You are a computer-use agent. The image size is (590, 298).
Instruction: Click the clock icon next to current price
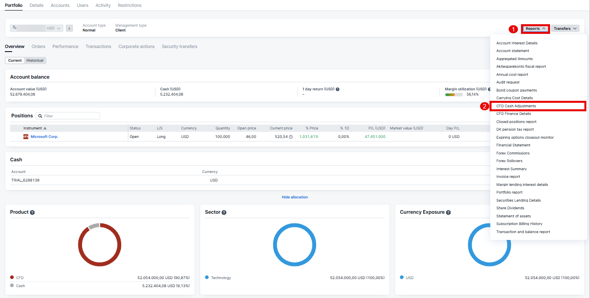[291, 137]
